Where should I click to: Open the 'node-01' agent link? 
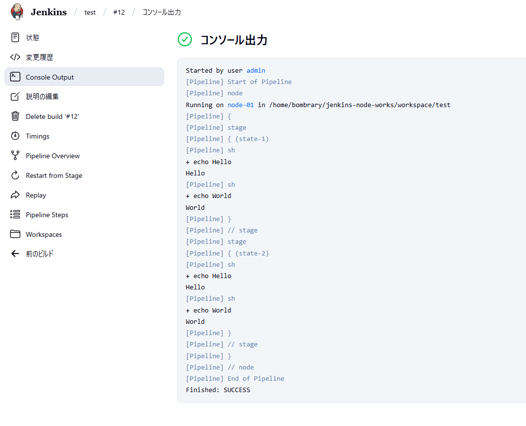pos(240,105)
